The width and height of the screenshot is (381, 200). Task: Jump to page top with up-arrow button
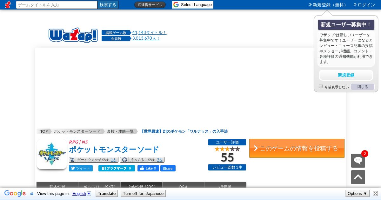click(x=358, y=177)
